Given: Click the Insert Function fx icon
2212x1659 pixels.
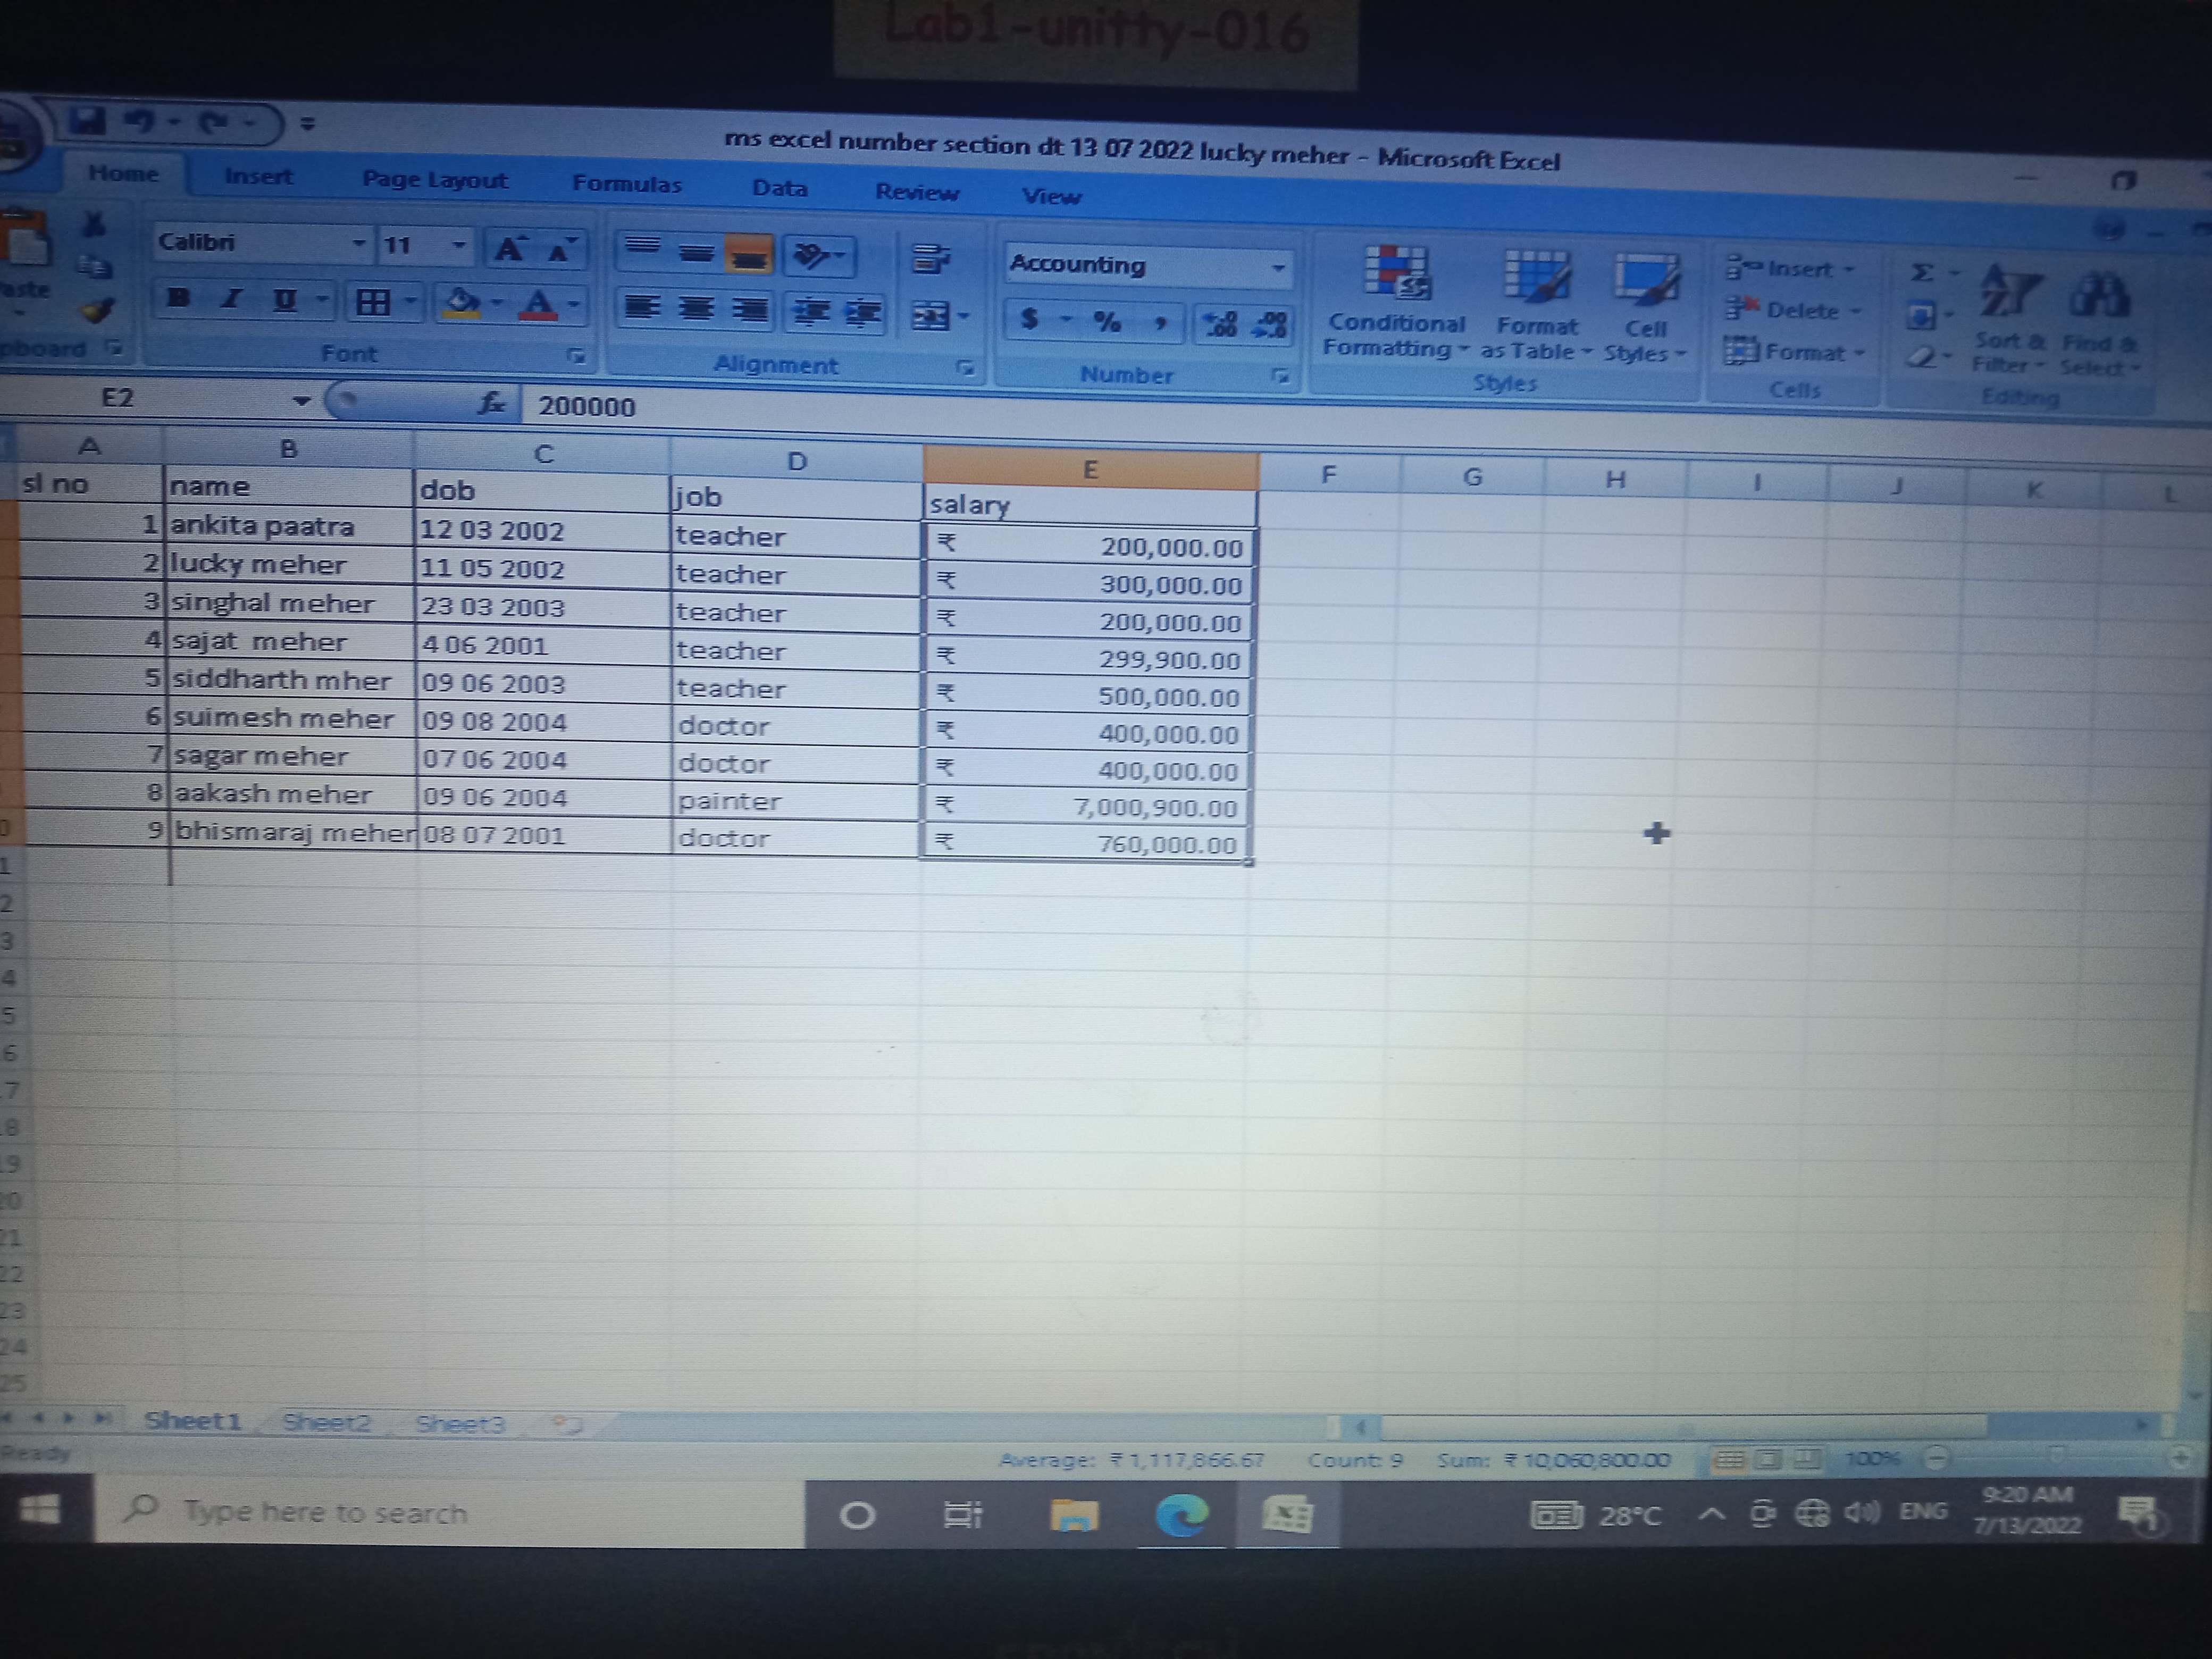Looking at the screenshot, I should (491, 403).
